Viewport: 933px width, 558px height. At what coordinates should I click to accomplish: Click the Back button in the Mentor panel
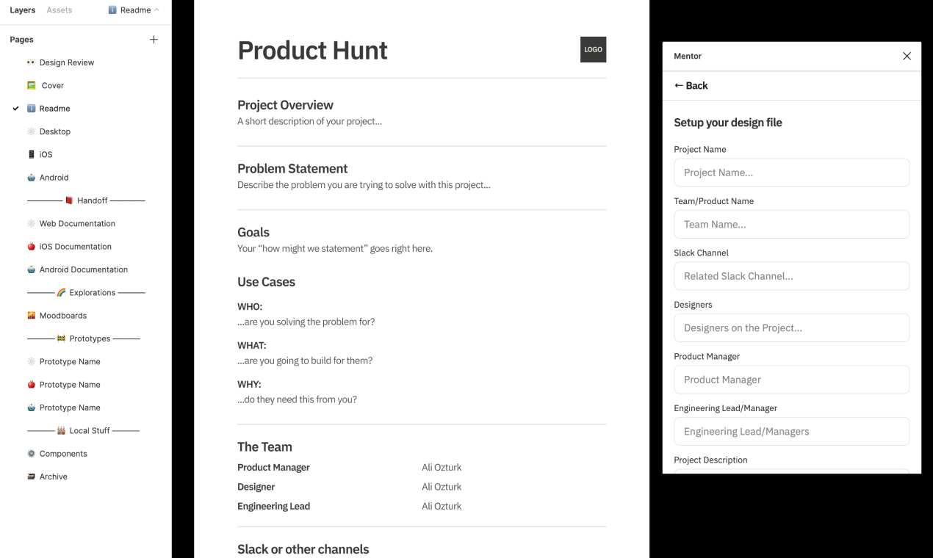[690, 86]
